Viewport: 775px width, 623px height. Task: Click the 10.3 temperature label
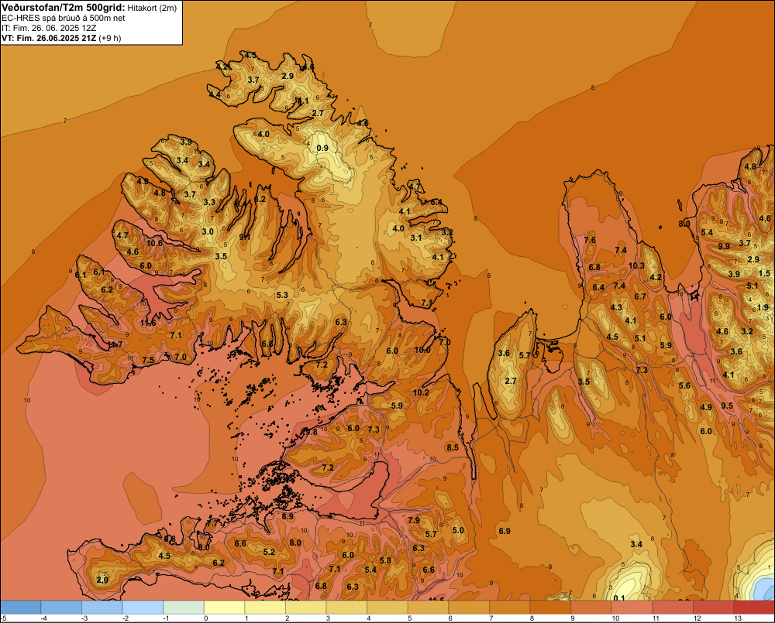tap(636, 265)
